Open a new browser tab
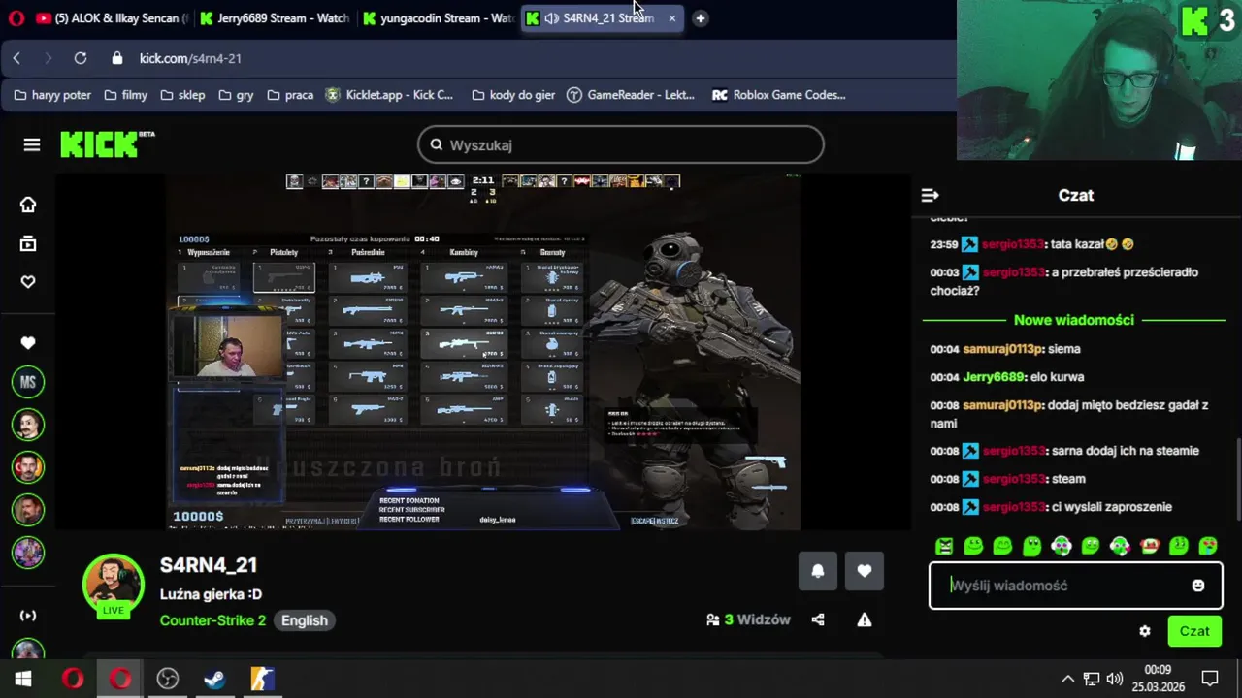This screenshot has height=698, width=1242. pos(700,18)
